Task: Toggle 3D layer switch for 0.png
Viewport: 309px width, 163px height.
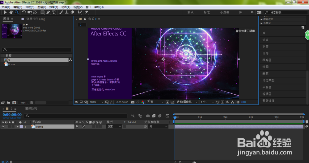Action: tap(100, 127)
